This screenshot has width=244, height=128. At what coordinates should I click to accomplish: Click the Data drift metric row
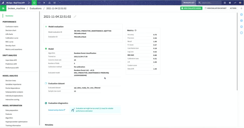click(142, 69)
